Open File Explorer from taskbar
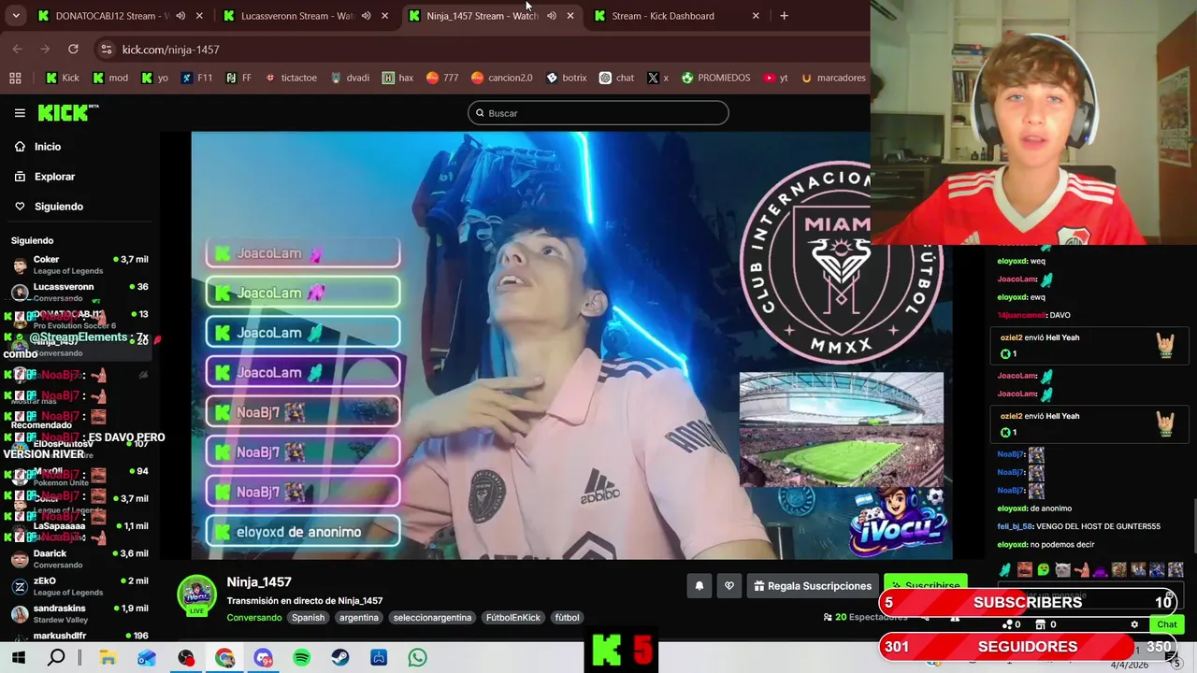 click(108, 658)
